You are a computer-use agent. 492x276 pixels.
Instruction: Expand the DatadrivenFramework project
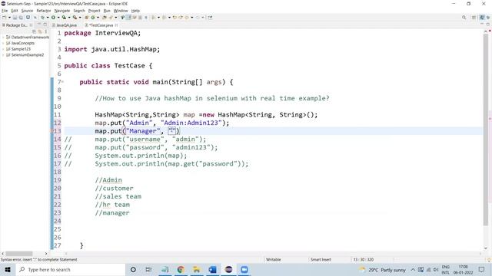[x=3, y=38]
